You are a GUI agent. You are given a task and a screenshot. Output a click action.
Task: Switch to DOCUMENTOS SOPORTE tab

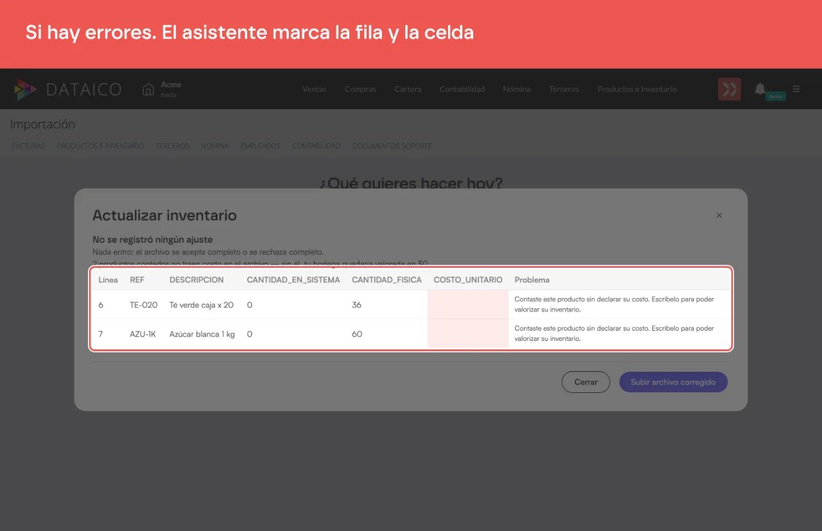[392, 146]
